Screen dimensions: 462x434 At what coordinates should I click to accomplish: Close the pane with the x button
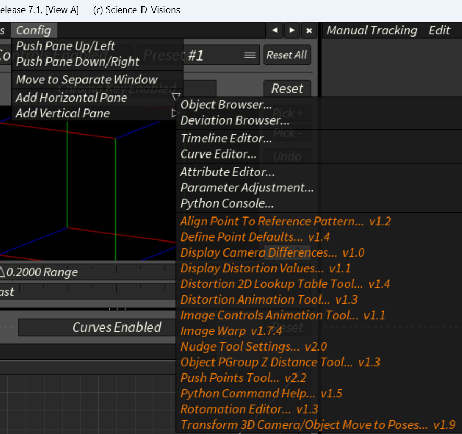click(x=309, y=30)
